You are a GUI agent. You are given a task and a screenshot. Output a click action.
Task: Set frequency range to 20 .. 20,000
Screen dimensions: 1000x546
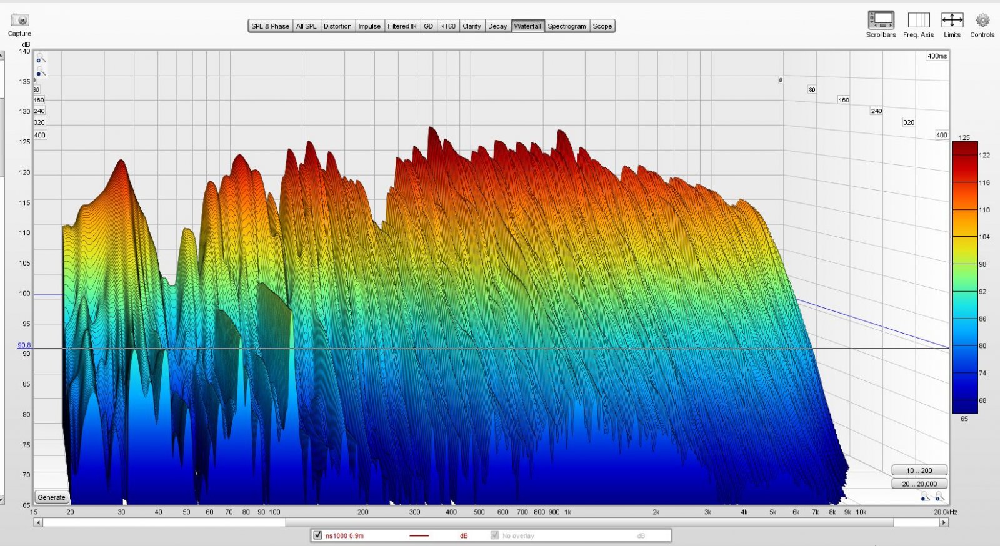(x=919, y=484)
